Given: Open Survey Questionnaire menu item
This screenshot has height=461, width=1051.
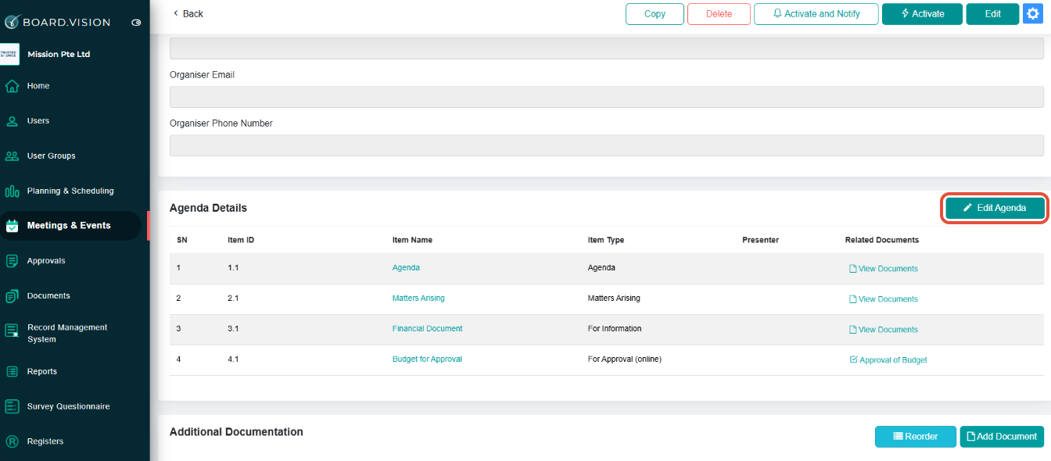Looking at the screenshot, I should pyautogui.click(x=69, y=406).
